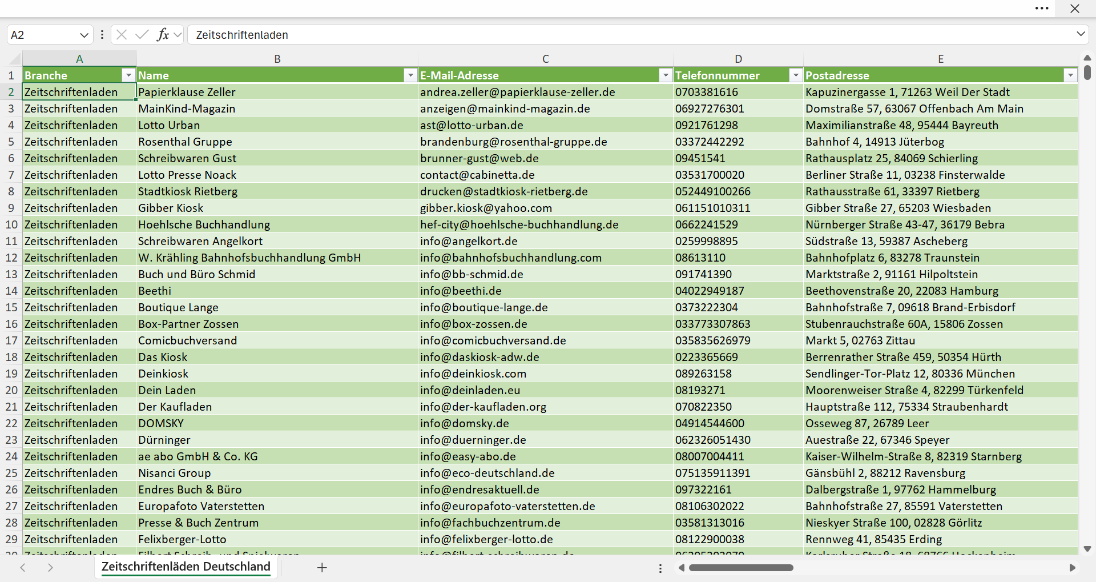Click the scroll right arrow
Viewport: 1096px width, 582px height.
coord(1072,568)
